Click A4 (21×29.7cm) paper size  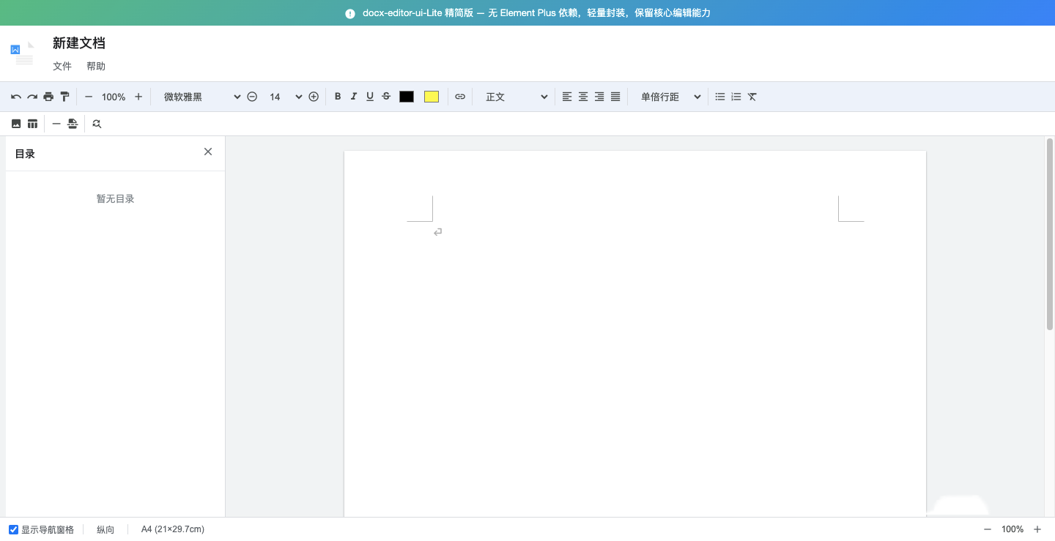(x=173, y=529)
